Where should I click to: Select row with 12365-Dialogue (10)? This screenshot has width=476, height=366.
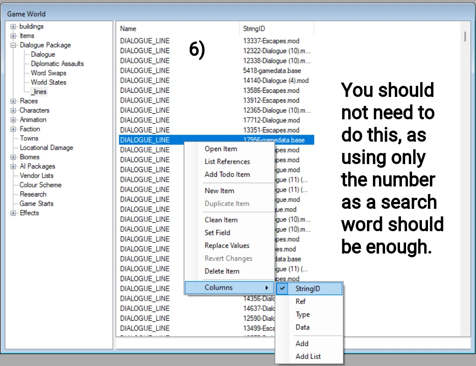pyautogui.click(x=216, y=110)
